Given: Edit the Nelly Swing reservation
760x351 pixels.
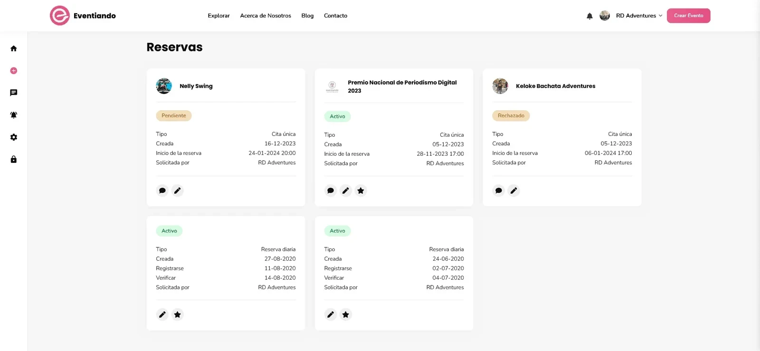Looking at the screenshot, I should click(178, 190).
